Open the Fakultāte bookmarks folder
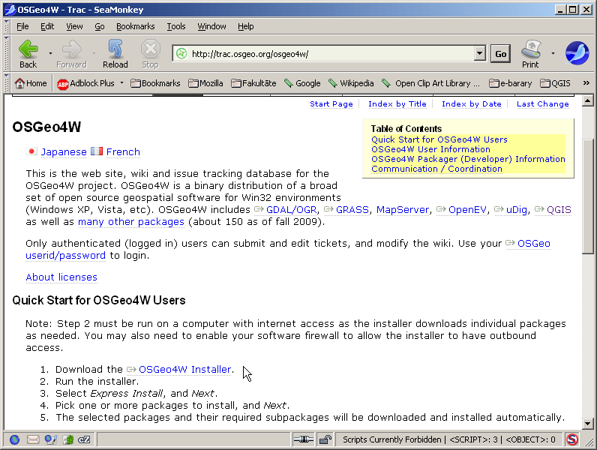Screen dimensions: 597x450 [253, 83]
